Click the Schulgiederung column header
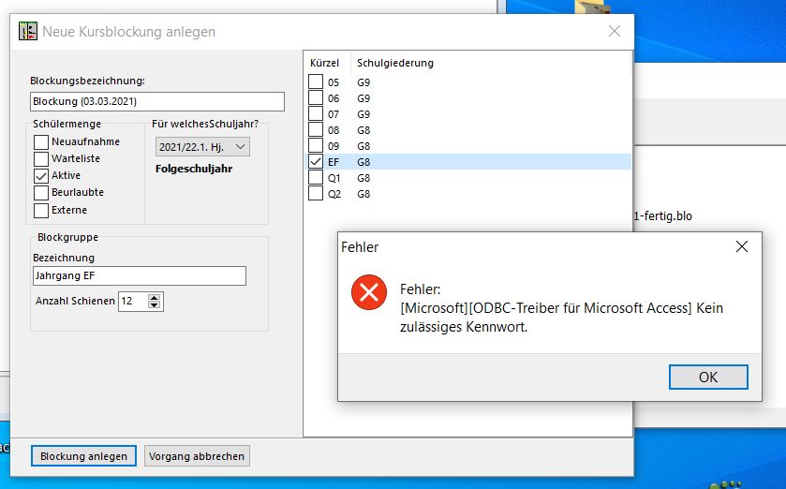Viewport: 786px width, 489px height. (395, 63)
